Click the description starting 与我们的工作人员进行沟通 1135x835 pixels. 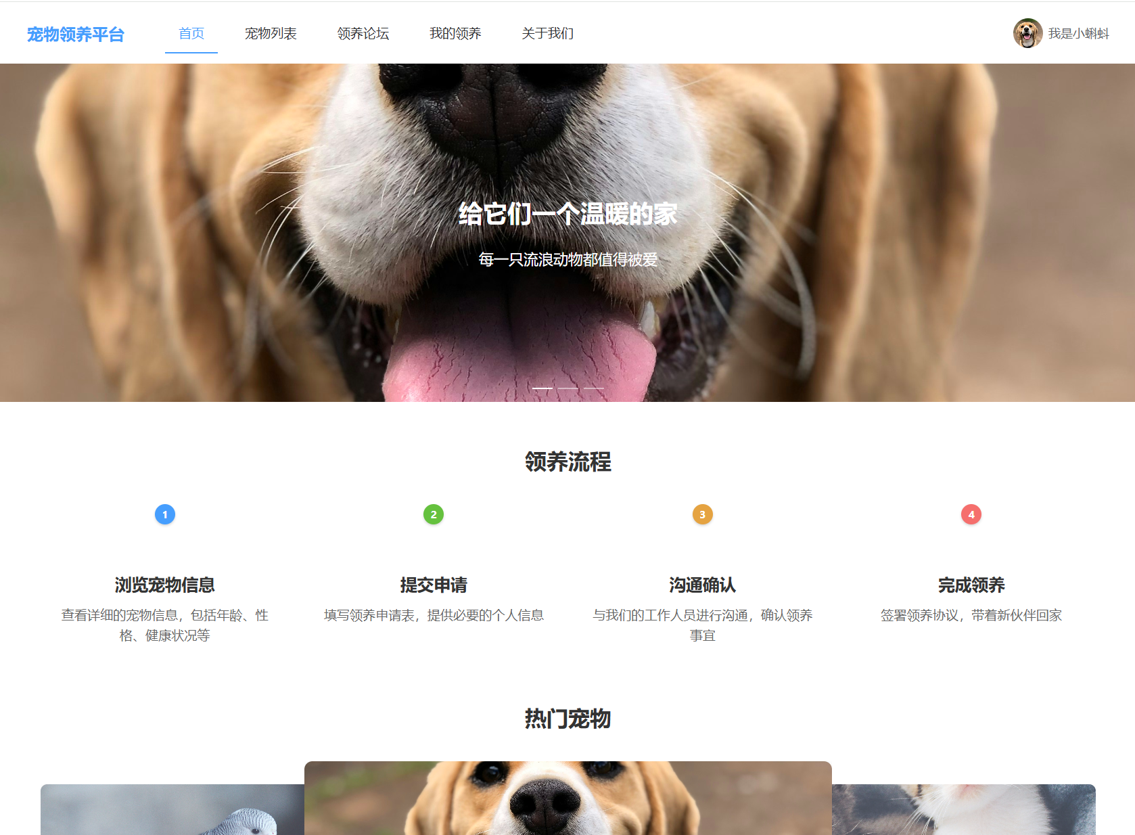pos(703,625)
